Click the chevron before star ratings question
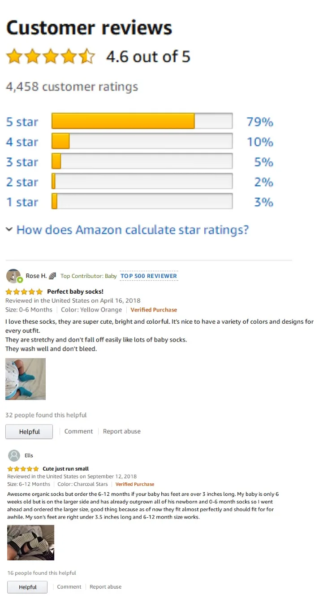 coord(9,230)
